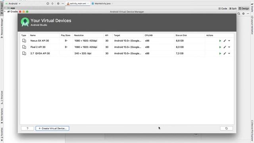The image size is (254, 143).
Task: Launch the Nexus 5X API 30 emulator
Action: pyautogui.click(x=220, y=41)
